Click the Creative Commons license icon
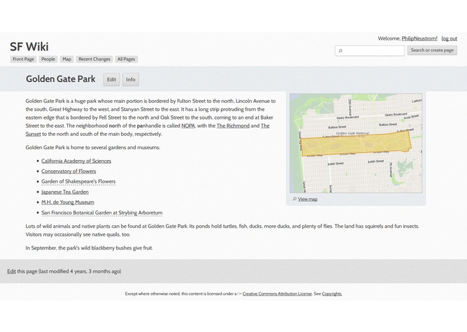 coord(239,294)
